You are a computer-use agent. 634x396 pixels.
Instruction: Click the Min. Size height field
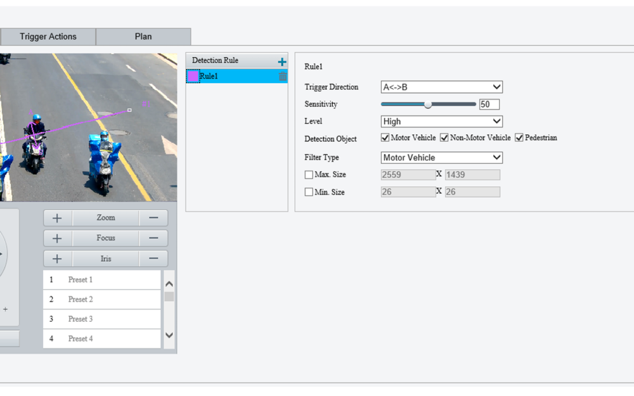473,192
